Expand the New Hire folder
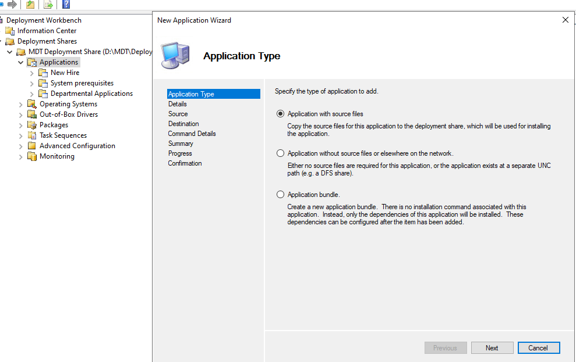Viewport: 576px width, 362px height. pos(32,73)
